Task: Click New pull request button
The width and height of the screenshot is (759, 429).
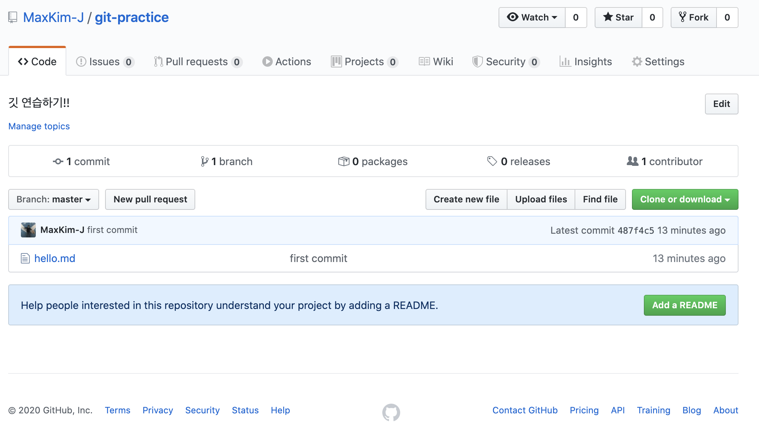Action: coord(150,199)
